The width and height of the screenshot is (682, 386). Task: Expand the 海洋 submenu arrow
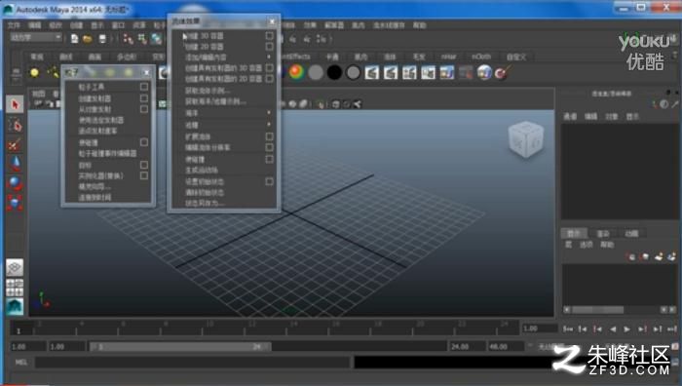(269, 113)
